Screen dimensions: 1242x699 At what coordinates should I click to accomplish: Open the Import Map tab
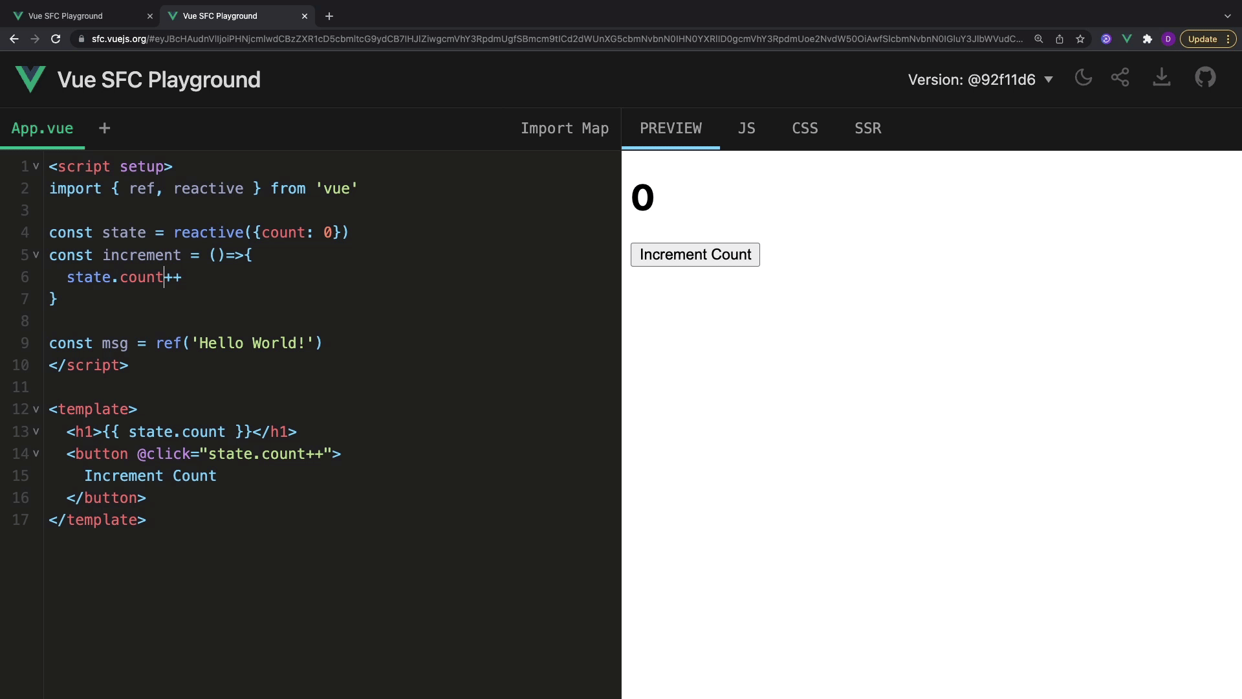[565, 128]
